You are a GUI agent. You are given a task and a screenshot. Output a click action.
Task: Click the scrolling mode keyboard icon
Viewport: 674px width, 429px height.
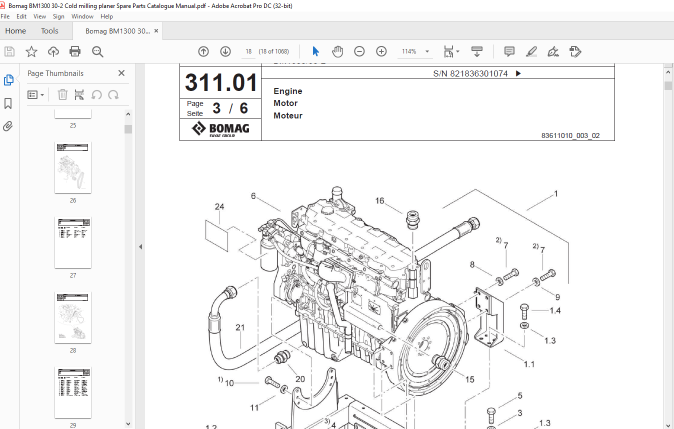click(477, 51)
